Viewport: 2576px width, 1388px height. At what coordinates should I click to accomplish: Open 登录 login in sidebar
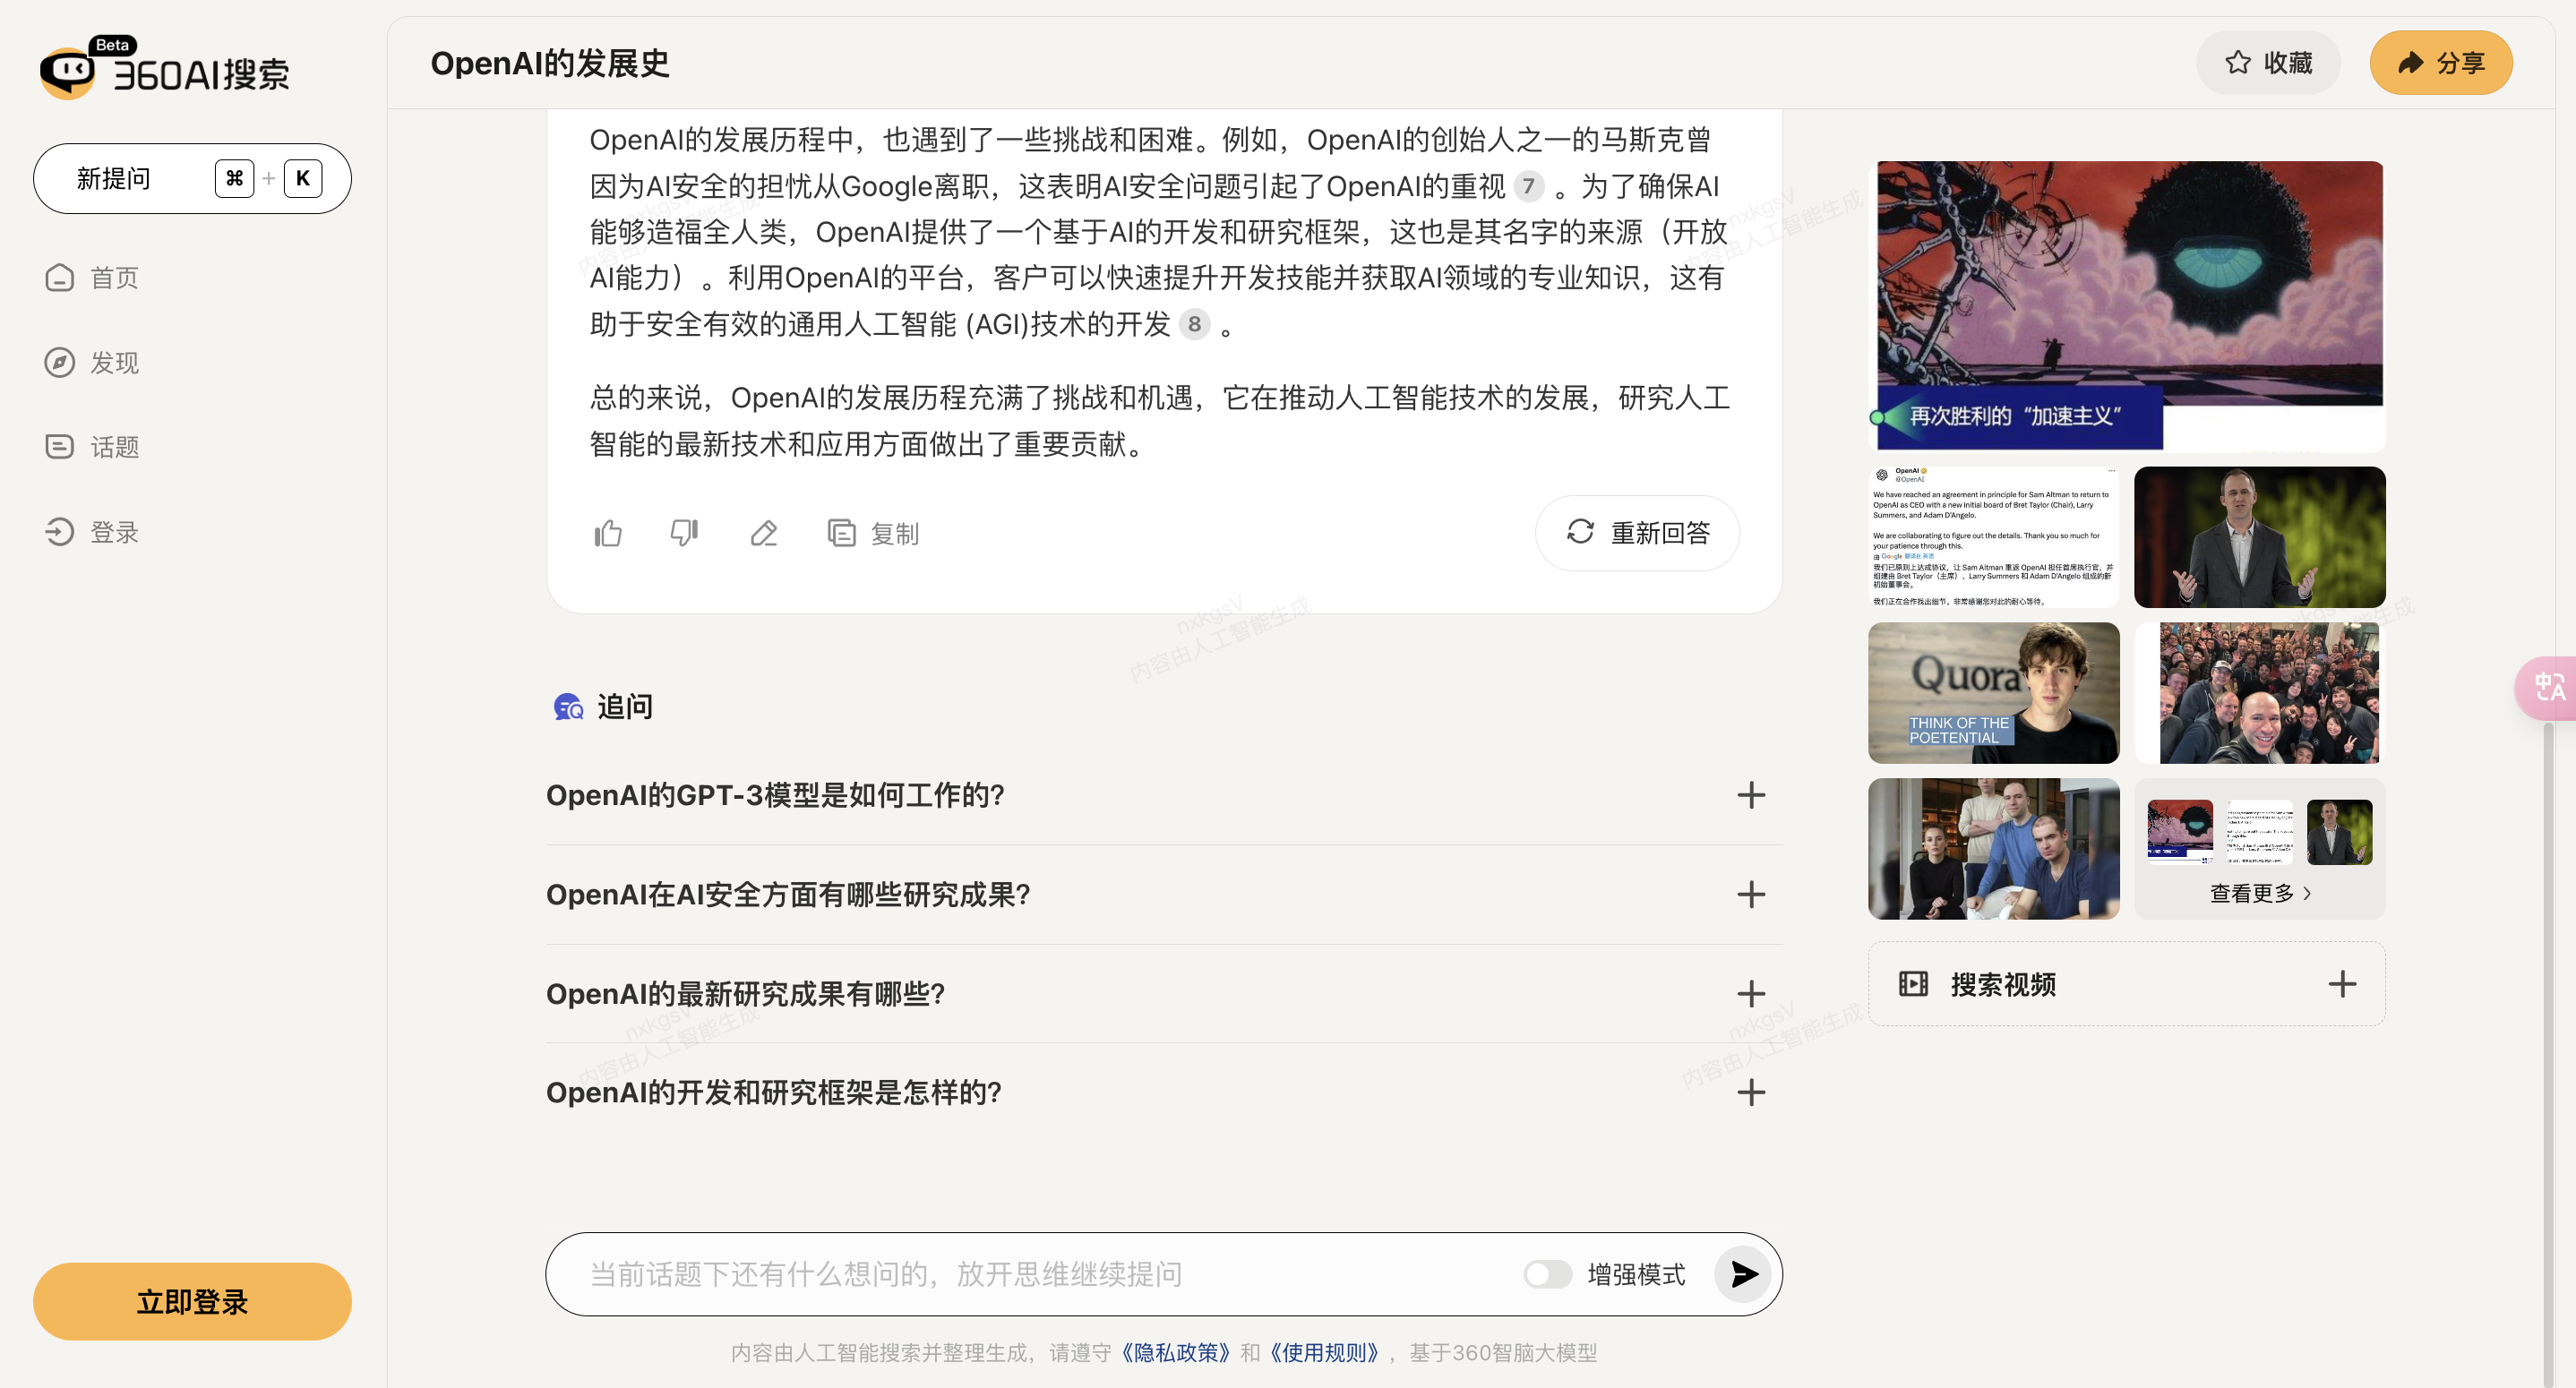pos(92,532)
